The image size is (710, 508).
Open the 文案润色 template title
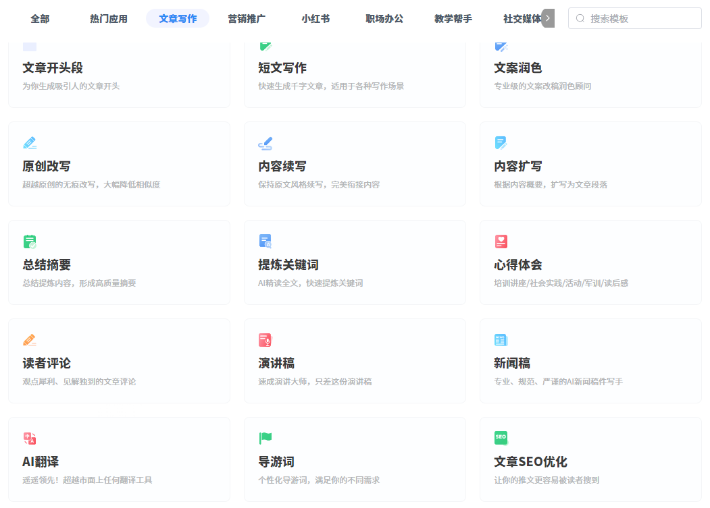pyautogui.click(x=518, y=68)
